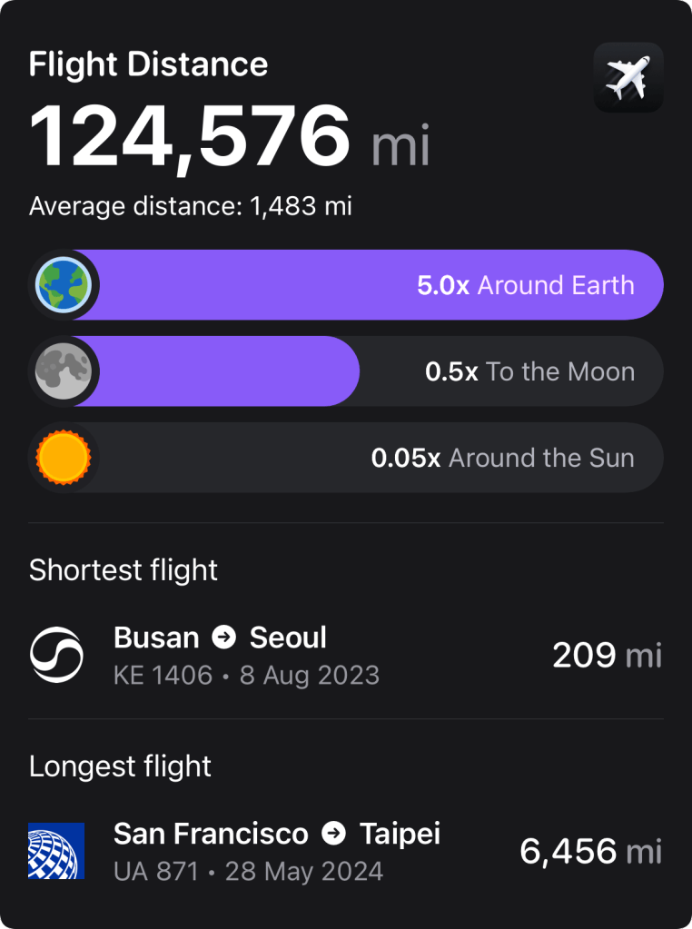Viewport: 692px width, 929px height.
Task: Click the orange Sun icon
Action: pyautogui.click(x=63, y=458)
